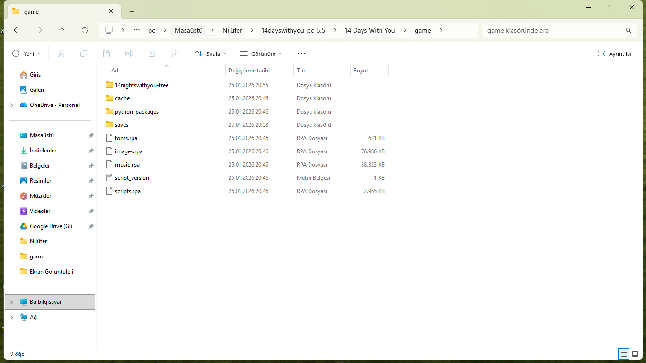Viewport: 646px width, 363px height.
Task: Go up one folder level
Action: 62,30
